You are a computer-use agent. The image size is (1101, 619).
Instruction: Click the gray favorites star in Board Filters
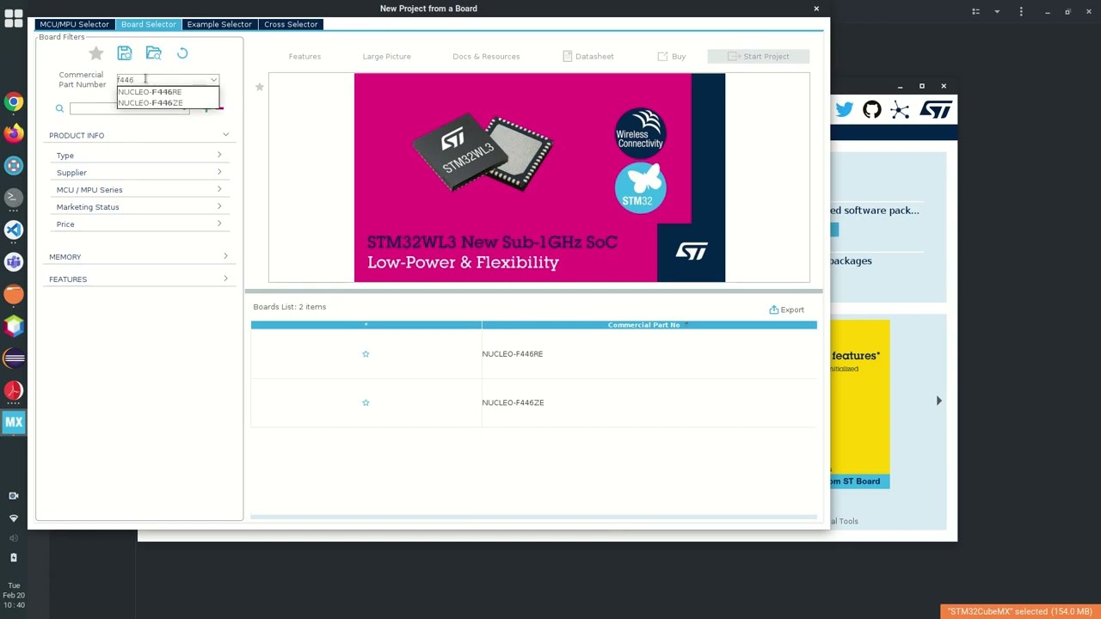(x=96, y=53)
